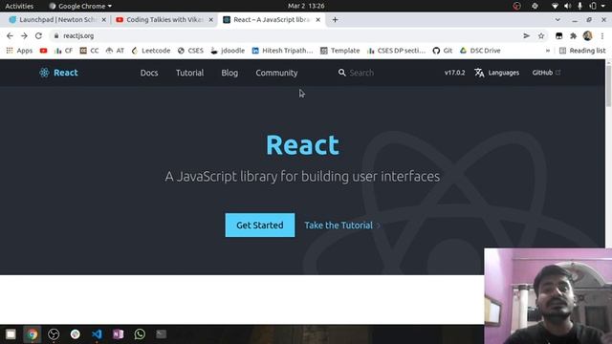This screenshot has width=612, height=344.
Task: Launch OBS Studio from the taskbar
Action: click(x=54, y=334)
